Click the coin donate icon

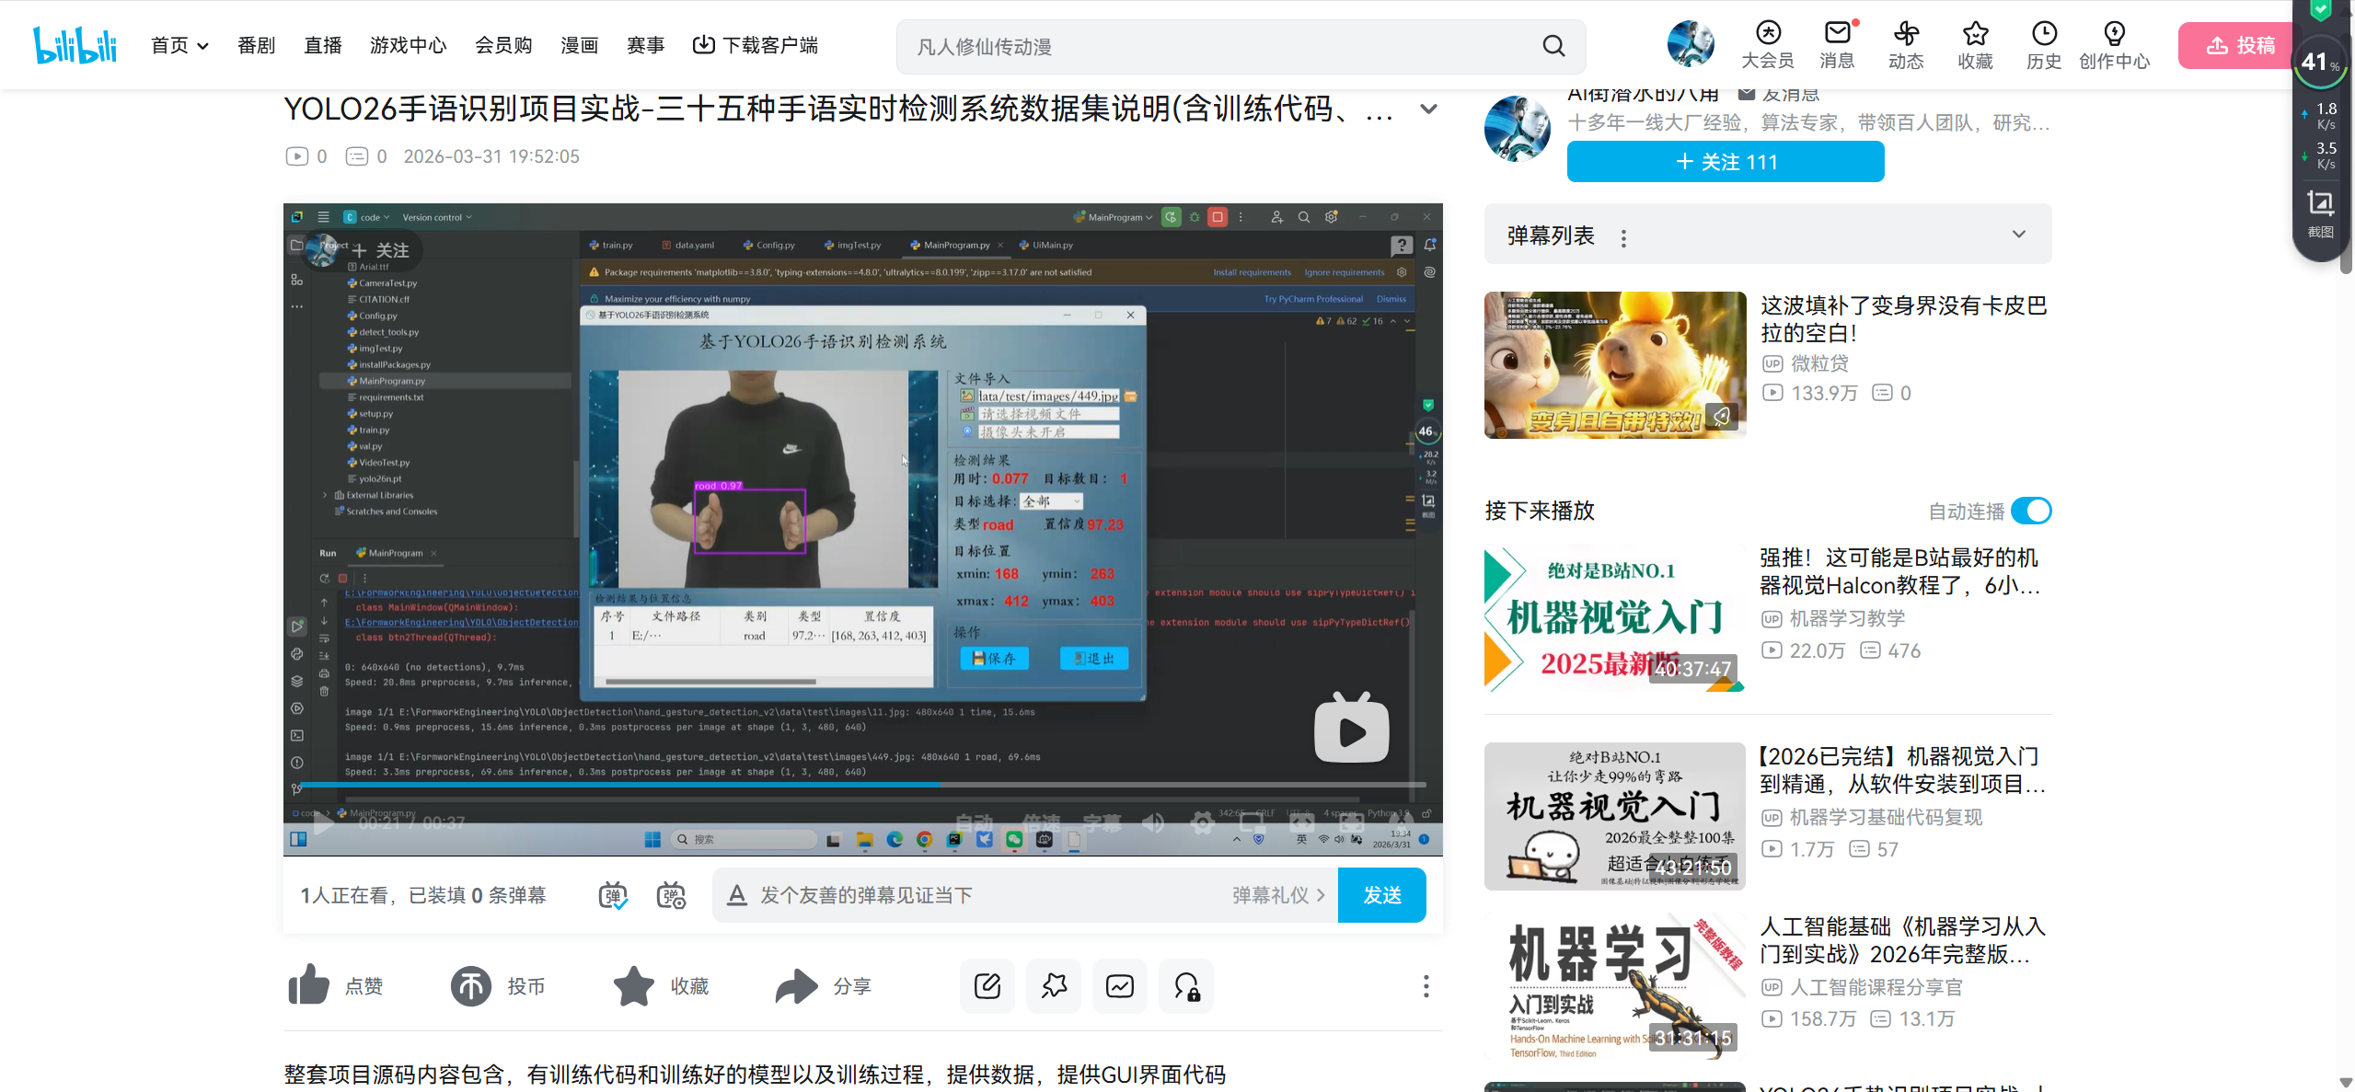(x=470, y=985)
